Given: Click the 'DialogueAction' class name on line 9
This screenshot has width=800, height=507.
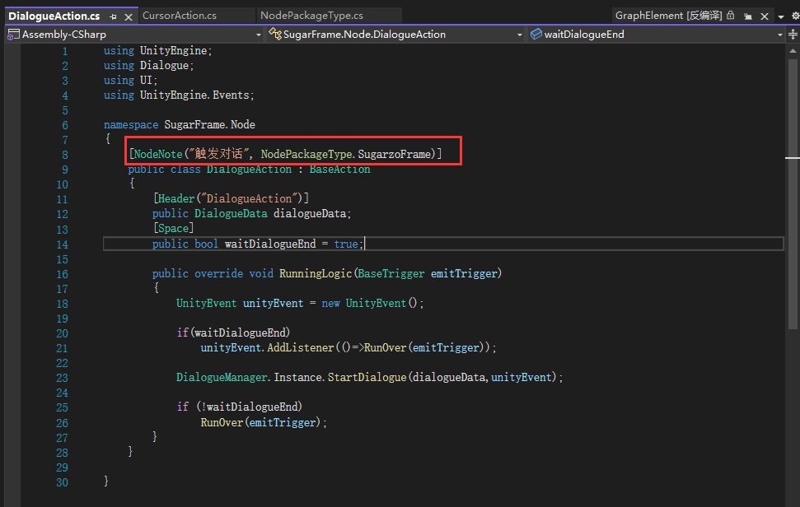Looking at the screenshot, I should point(249,169).
